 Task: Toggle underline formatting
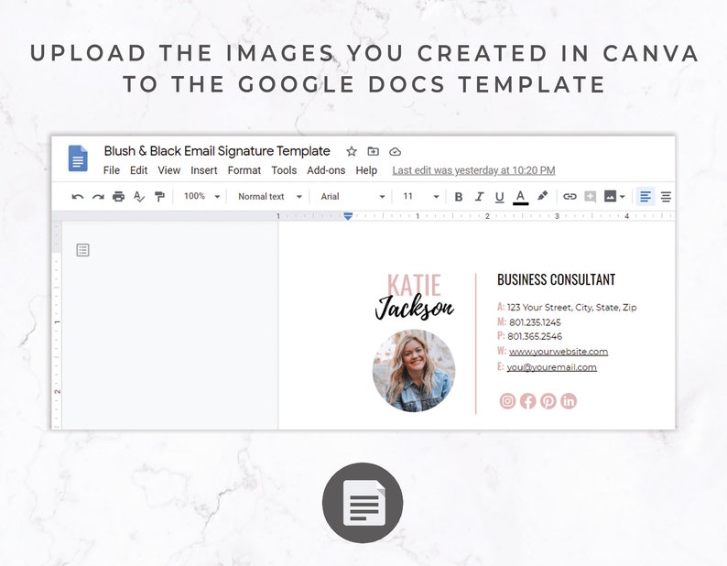pos(499,197)
